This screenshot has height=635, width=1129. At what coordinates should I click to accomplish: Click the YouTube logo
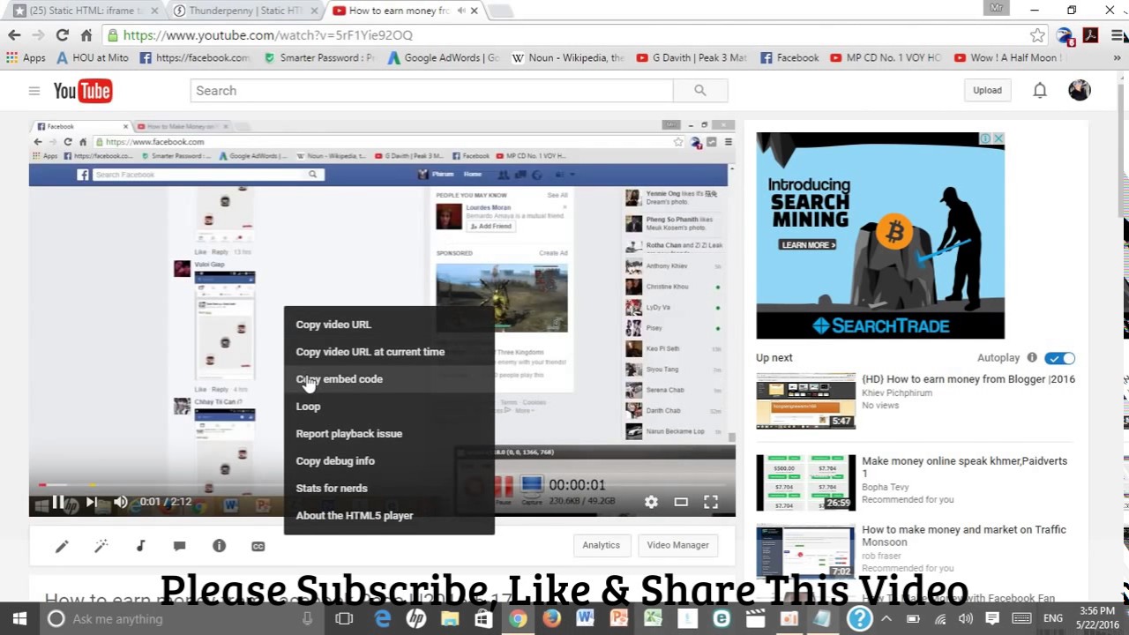coord(82,91)
